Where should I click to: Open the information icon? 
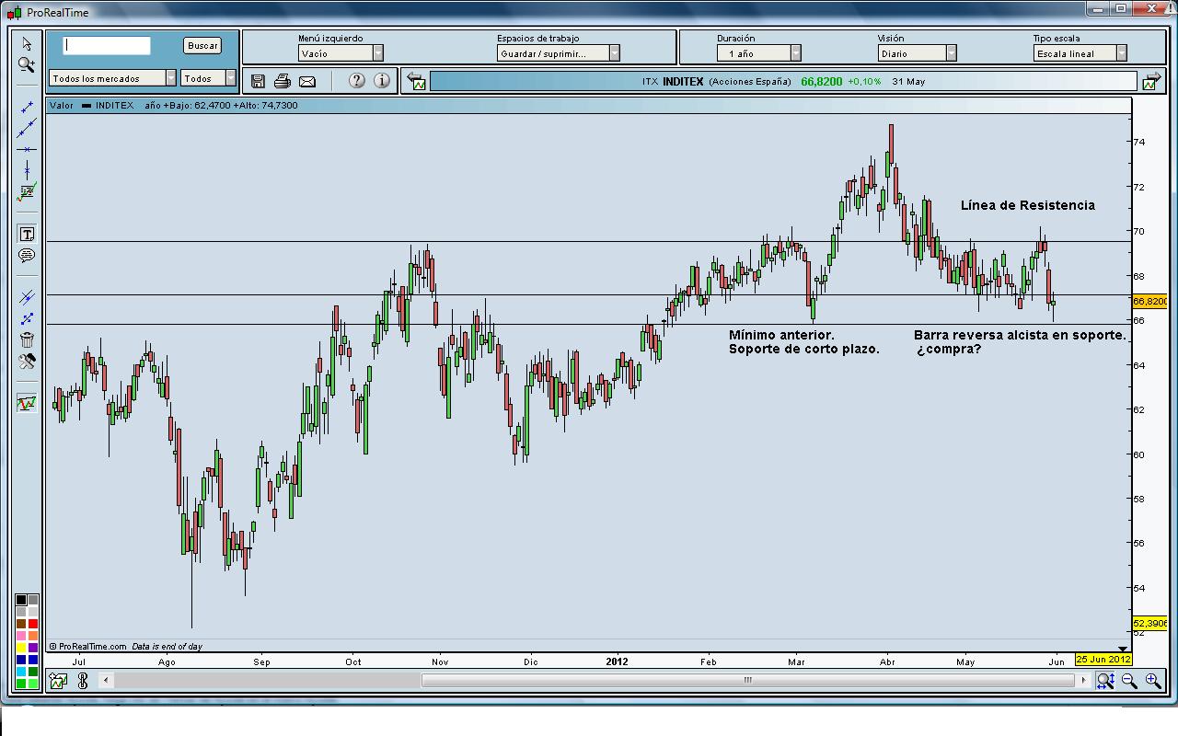pos(381,81)
